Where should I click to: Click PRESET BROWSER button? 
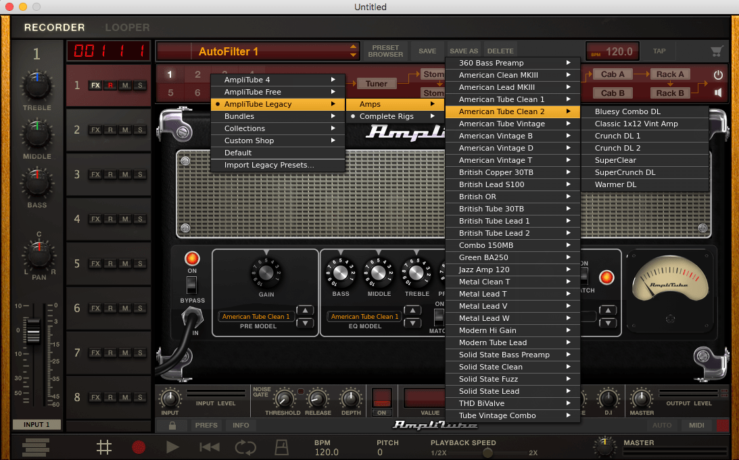[x=385, y=51]
